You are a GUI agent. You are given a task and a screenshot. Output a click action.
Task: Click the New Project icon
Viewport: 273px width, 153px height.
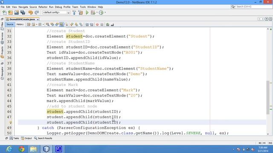coord(10,12)
